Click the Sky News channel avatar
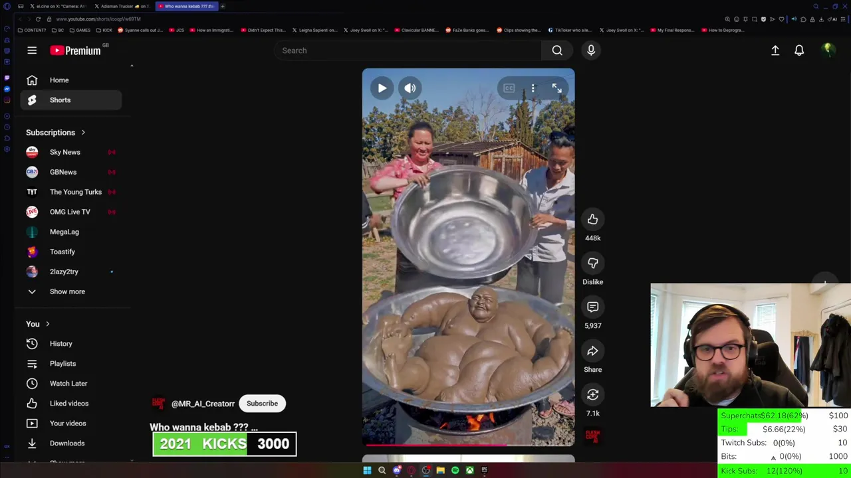 (x=32, y=152)
